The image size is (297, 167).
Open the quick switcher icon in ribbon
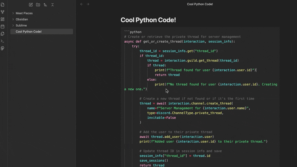point(2,5)
